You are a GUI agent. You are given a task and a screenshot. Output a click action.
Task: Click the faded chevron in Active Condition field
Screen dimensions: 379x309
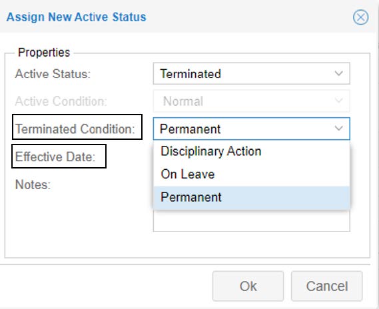point(338,101)
